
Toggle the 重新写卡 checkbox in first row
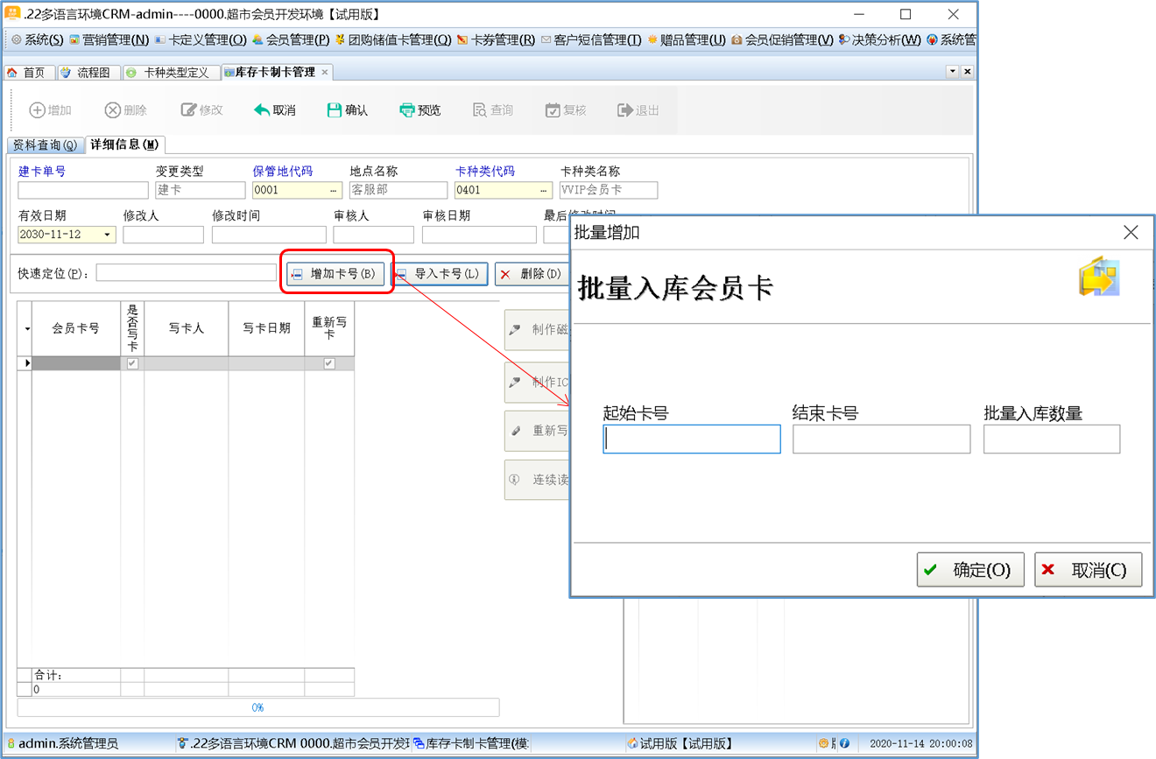pyautogui.click(x=329, y=363)
